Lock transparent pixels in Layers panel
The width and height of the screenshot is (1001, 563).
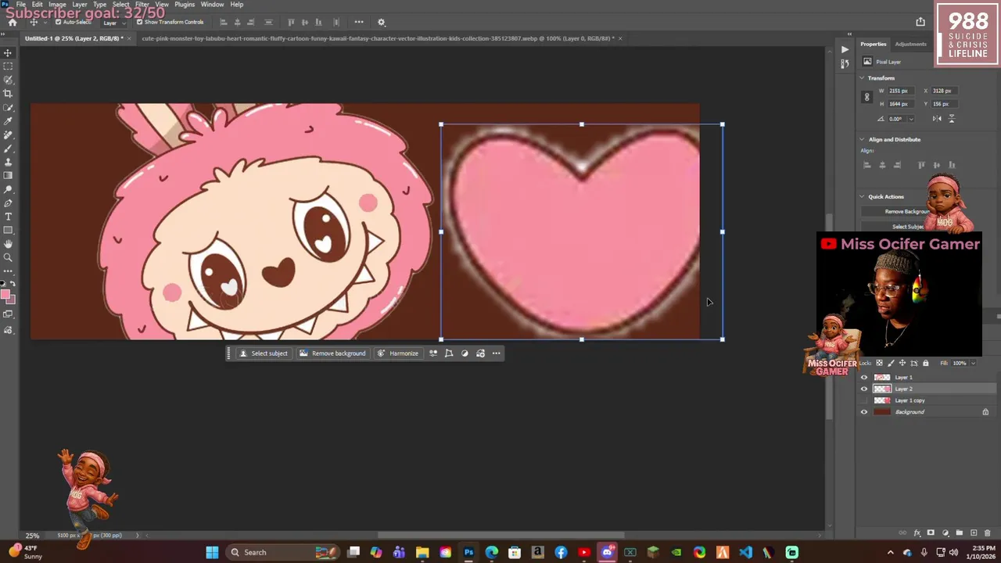tap(879, 363)
